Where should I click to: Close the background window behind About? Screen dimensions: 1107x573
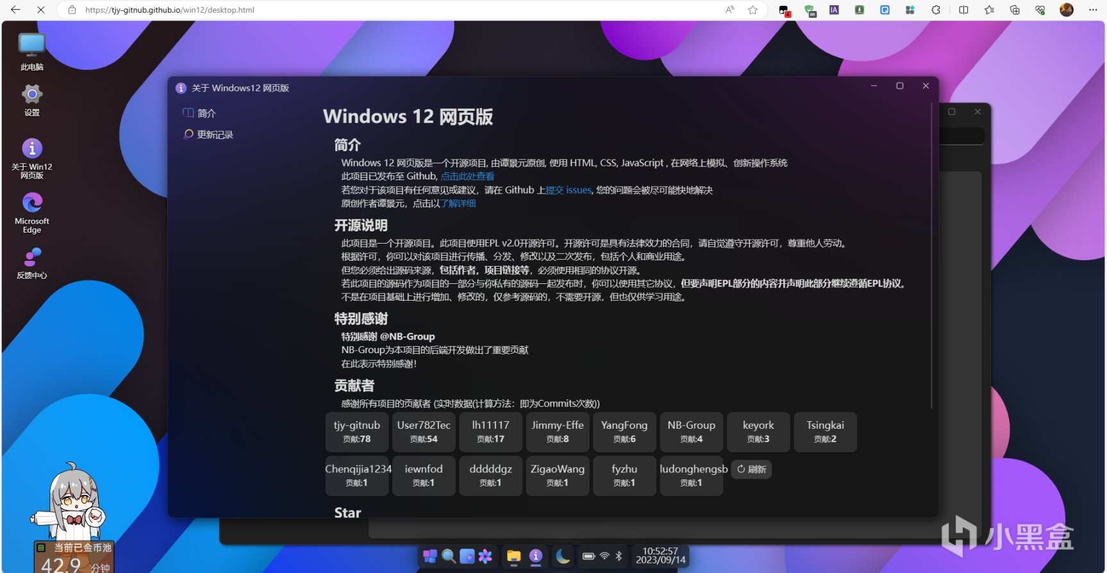coord(978,112)
